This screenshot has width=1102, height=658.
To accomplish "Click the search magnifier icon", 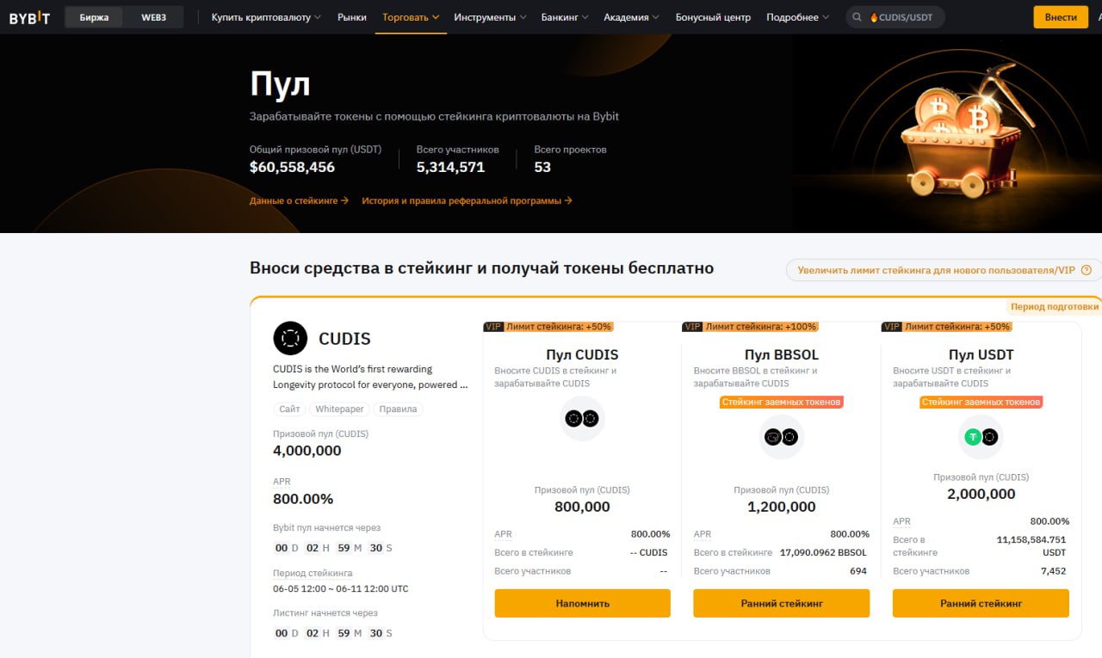I will (857, 17).
